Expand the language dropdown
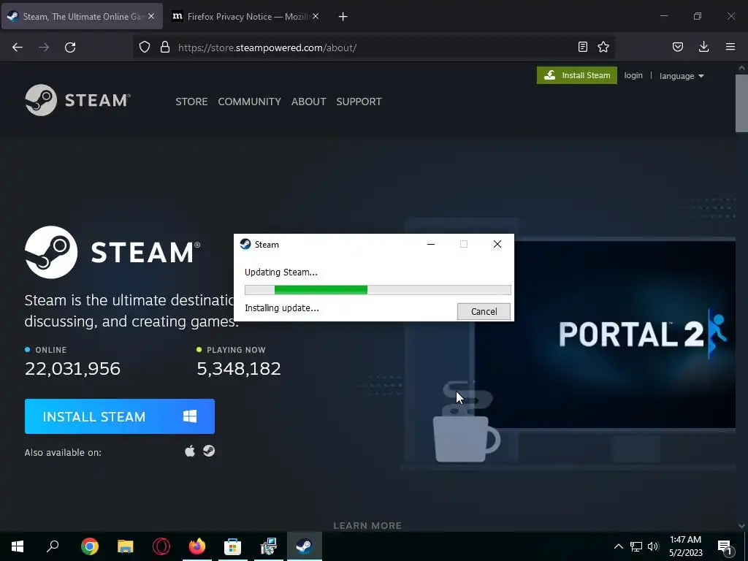This screenshot has height=561, width=748. point(682,76)
